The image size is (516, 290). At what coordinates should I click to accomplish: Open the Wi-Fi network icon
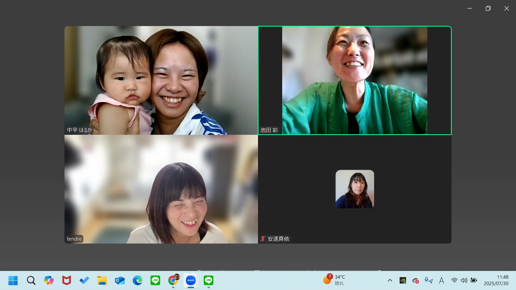pyautogui.click(x=454, y=280)
